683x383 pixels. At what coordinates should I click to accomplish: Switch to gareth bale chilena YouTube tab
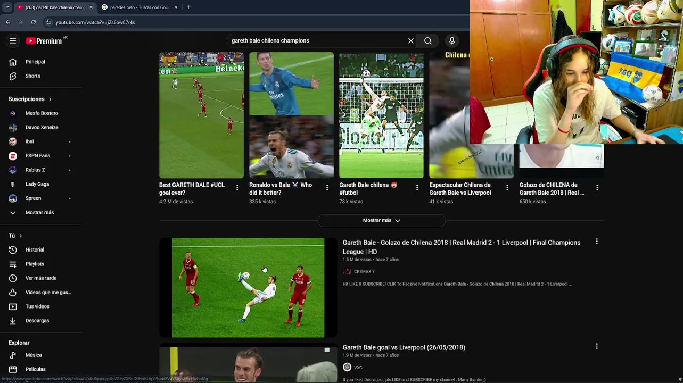54,7
